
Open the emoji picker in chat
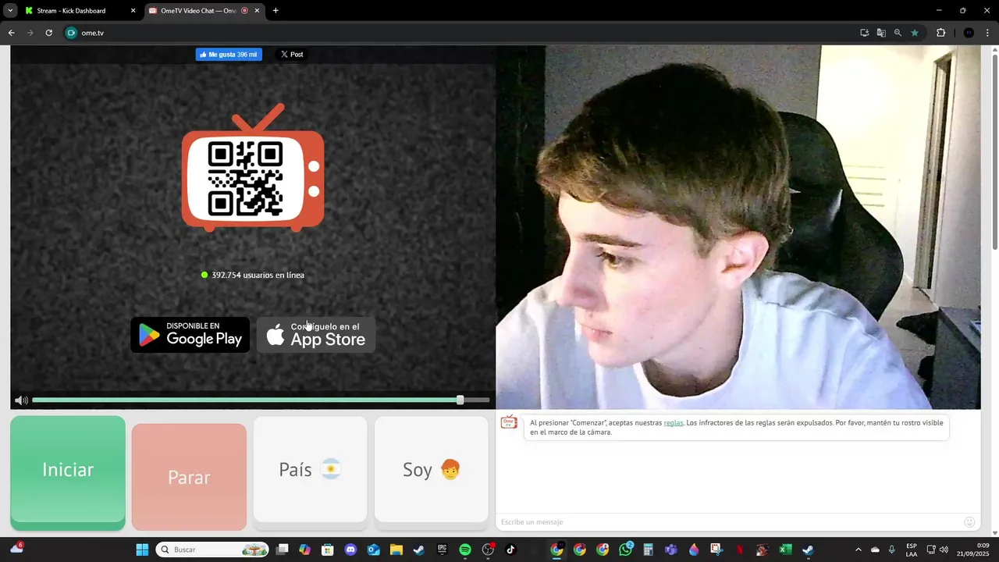click(x=969, y=522)
